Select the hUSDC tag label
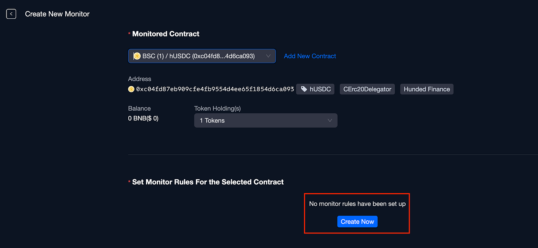 315,89
